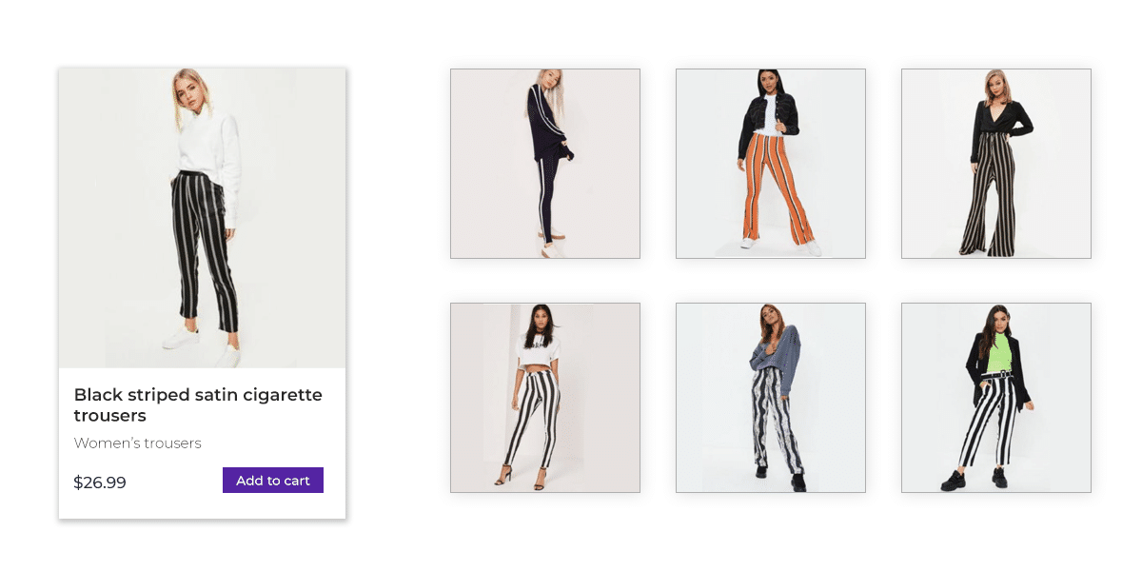The image size is (1142, 571).
Task: Click the $26.99 price label
Action: (x=100, y=482)
